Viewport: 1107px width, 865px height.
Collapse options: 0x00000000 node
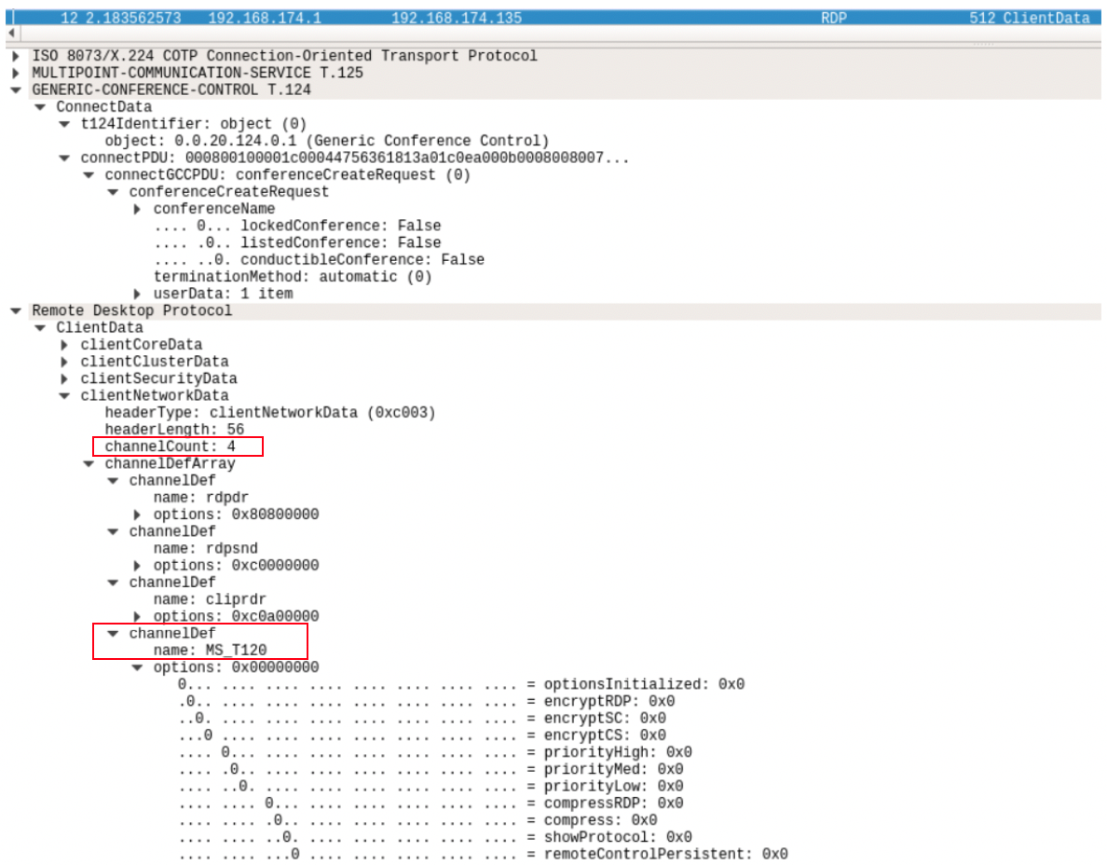137,667
